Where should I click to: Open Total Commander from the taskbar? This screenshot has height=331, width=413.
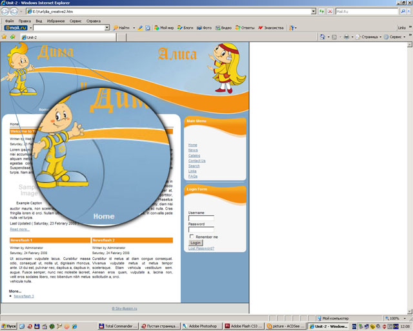(x=117, y=326)
